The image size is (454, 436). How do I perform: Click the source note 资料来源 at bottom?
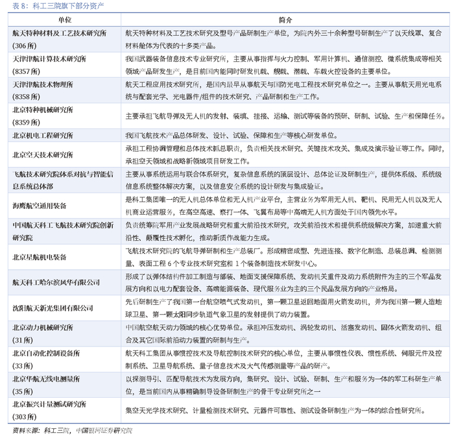pos(72,430)
